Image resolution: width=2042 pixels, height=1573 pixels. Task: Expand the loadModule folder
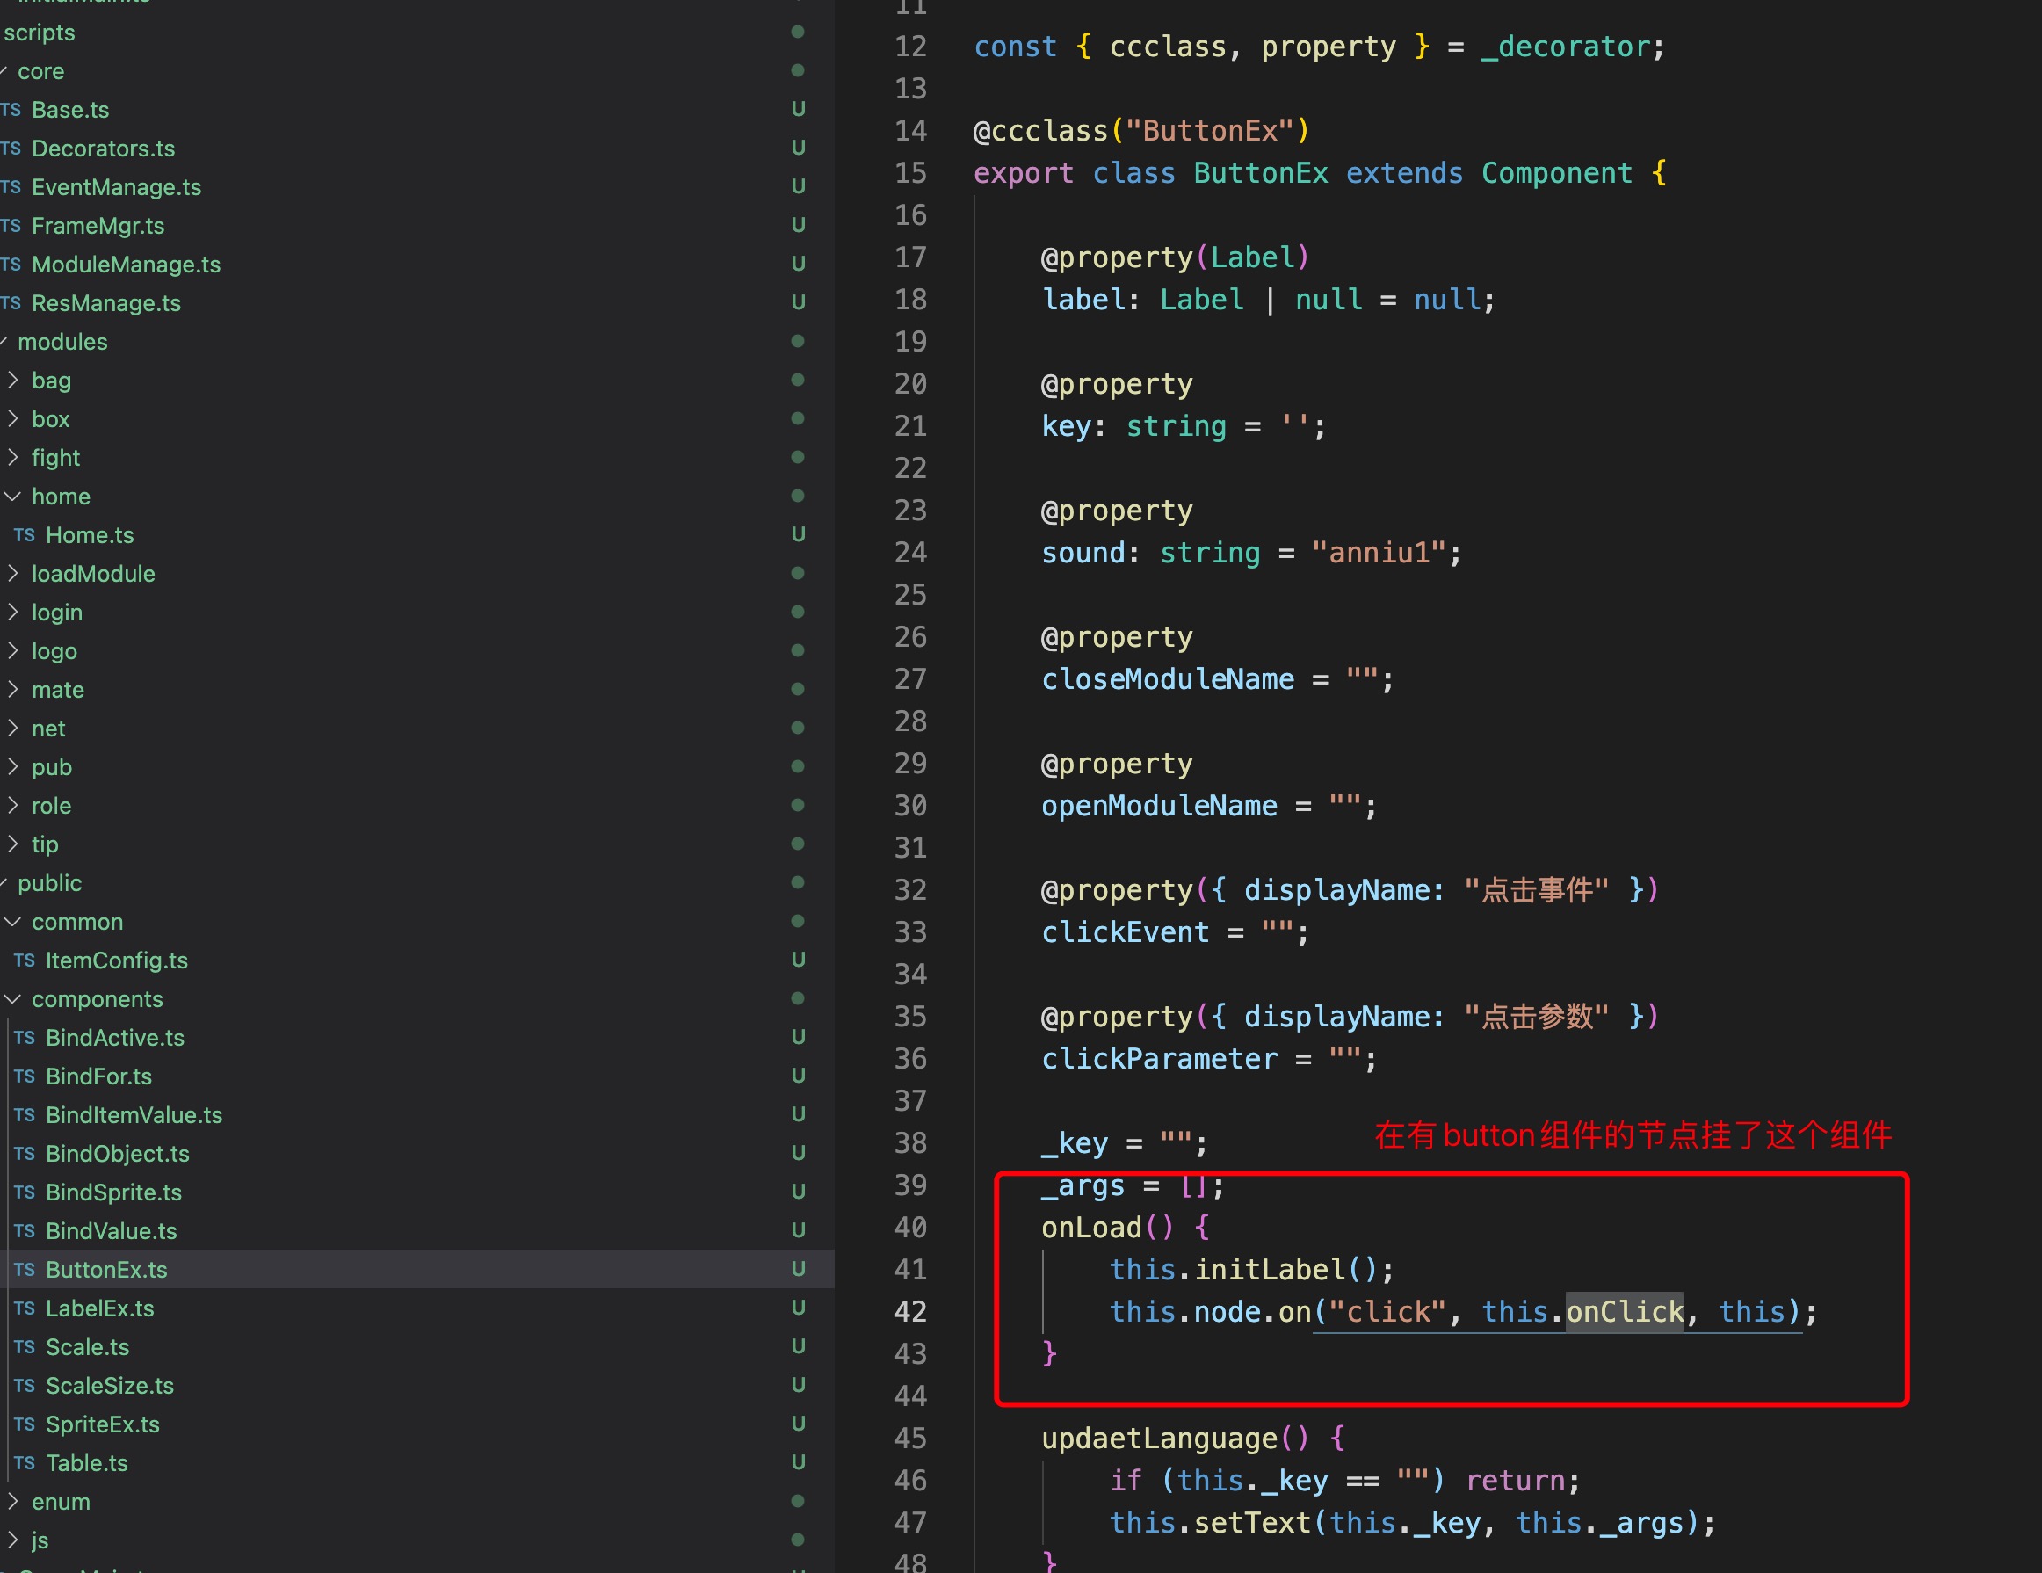coord(13,573)
